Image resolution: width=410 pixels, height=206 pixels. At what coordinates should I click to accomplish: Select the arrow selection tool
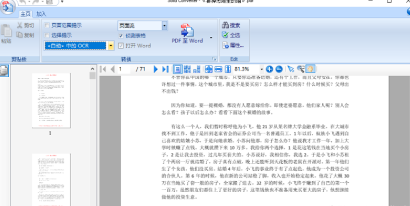[x=290, y=69]
